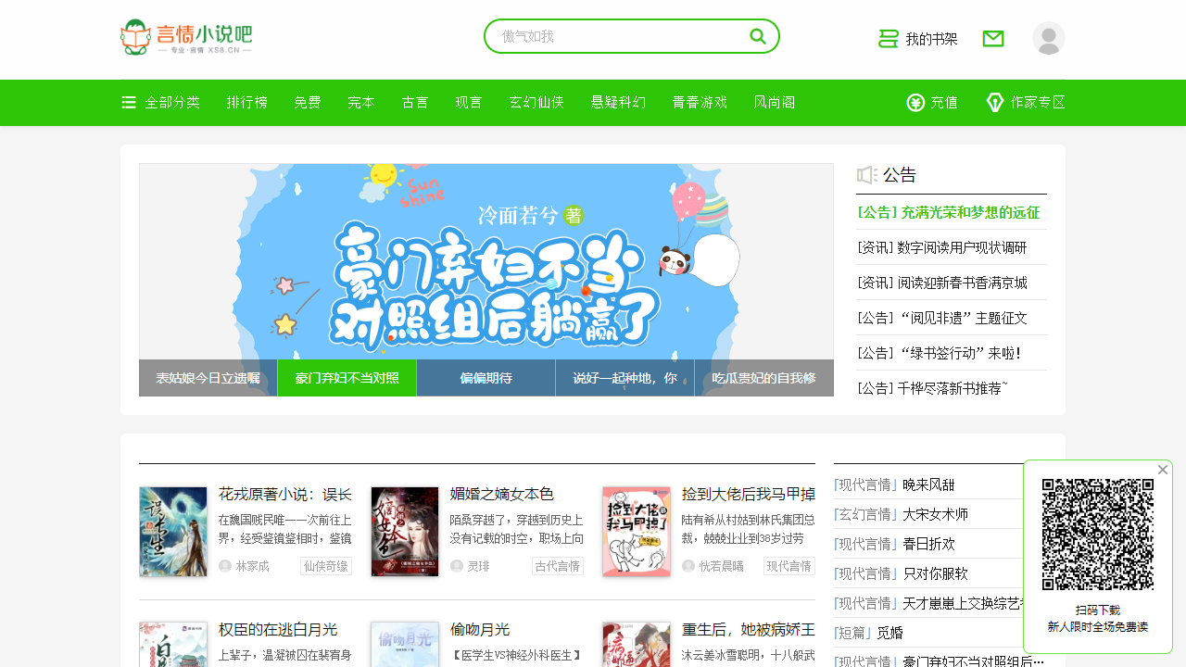Click 我的书架 text link
The height and width of the screenshot is (667, 1186).
932,39
